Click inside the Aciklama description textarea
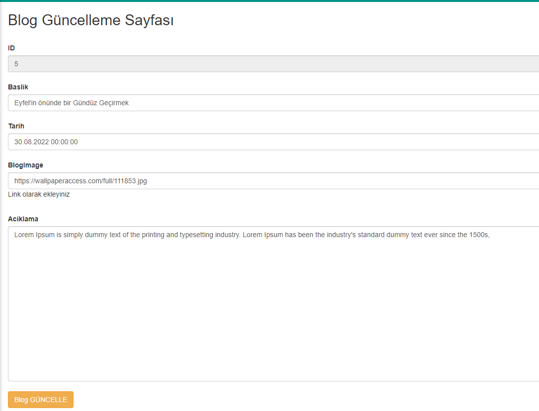Viewport: 539px width, 411px height. [247, 296]
